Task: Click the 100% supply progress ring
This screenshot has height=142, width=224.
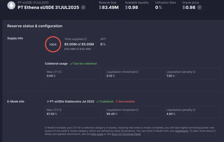Action: [53, 44]
